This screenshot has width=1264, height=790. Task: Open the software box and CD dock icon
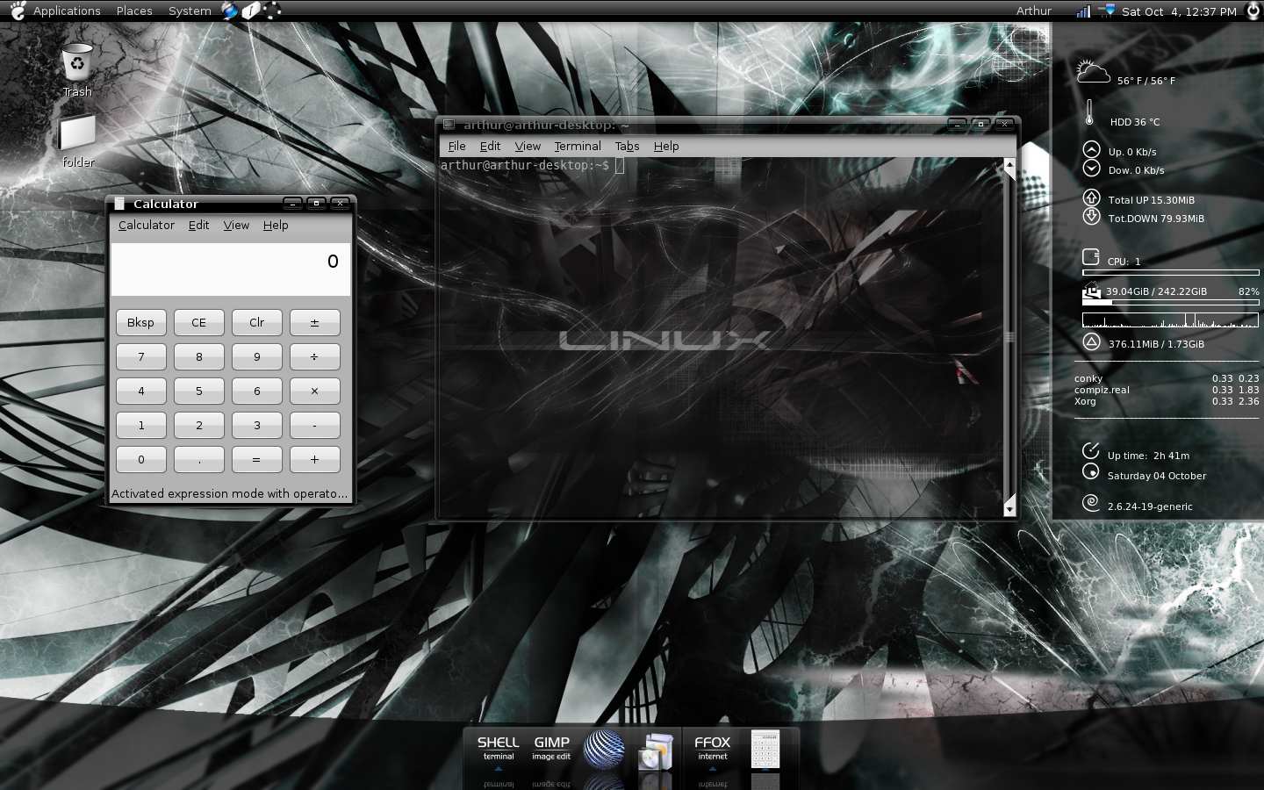(x=656, y=751)
